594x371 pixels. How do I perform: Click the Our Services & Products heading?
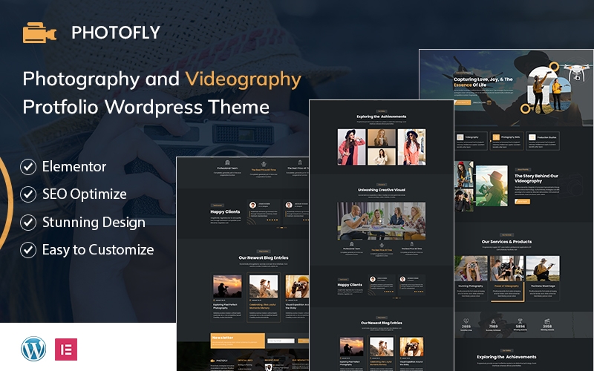pos(507,242)
